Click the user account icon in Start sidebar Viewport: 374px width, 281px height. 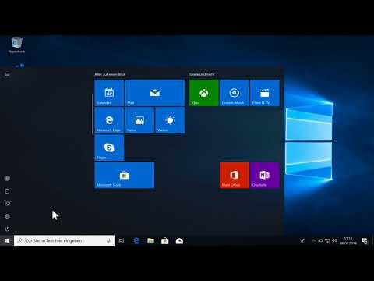pyautogui.click(x=7, y=178)
